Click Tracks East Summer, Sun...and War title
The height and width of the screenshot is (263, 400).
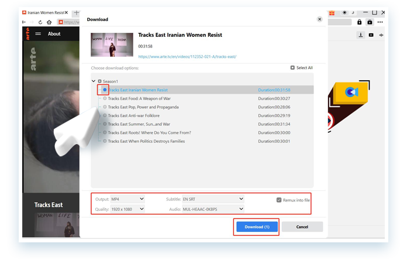(x=139, y=124)
